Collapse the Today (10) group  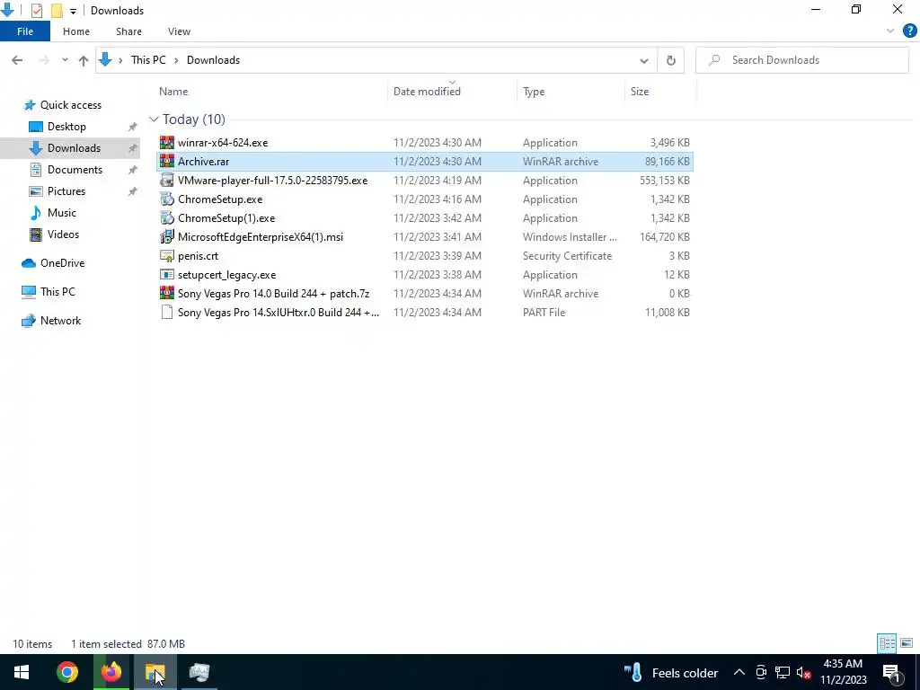tap(154, 119)
